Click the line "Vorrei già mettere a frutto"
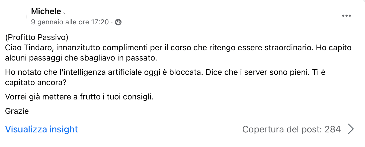The height and width of the screenshot is (147, 365). pos(53,97)
